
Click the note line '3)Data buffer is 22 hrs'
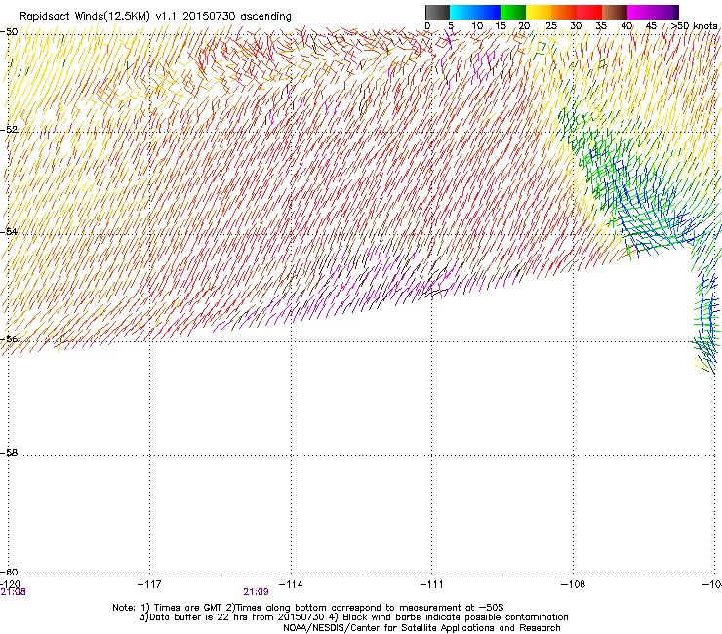click(x=353, y=617)
